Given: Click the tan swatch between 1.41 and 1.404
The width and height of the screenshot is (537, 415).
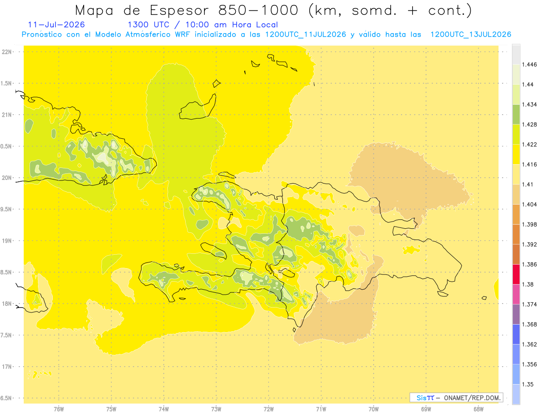Looking at the screenshot, I should click(516, 194).
